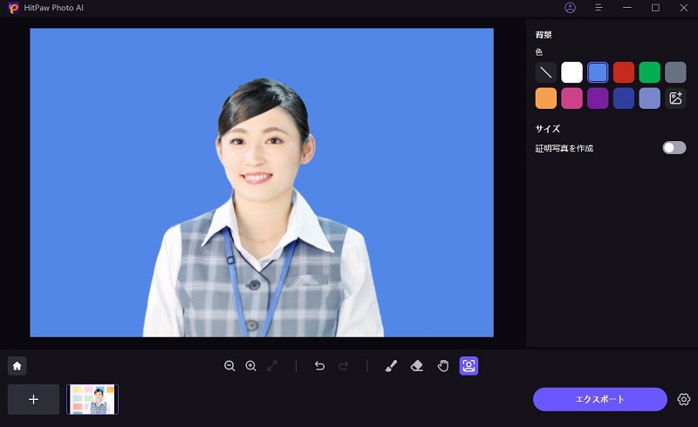
Task: Click the サイズ section heading
Action: click(548, 129)
